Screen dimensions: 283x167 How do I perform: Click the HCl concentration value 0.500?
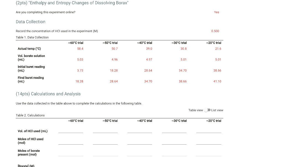pyautogui.click(x=215, y=31)
